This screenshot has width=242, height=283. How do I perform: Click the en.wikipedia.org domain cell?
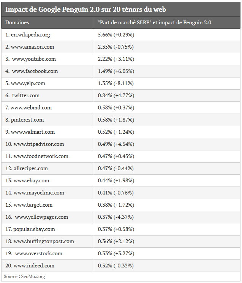pyautogui.click(x=47, y=35)
